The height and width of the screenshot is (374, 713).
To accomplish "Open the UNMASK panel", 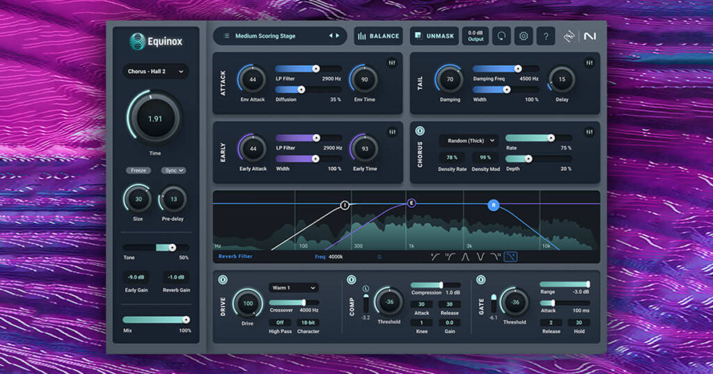I will (x=434, y=36).
